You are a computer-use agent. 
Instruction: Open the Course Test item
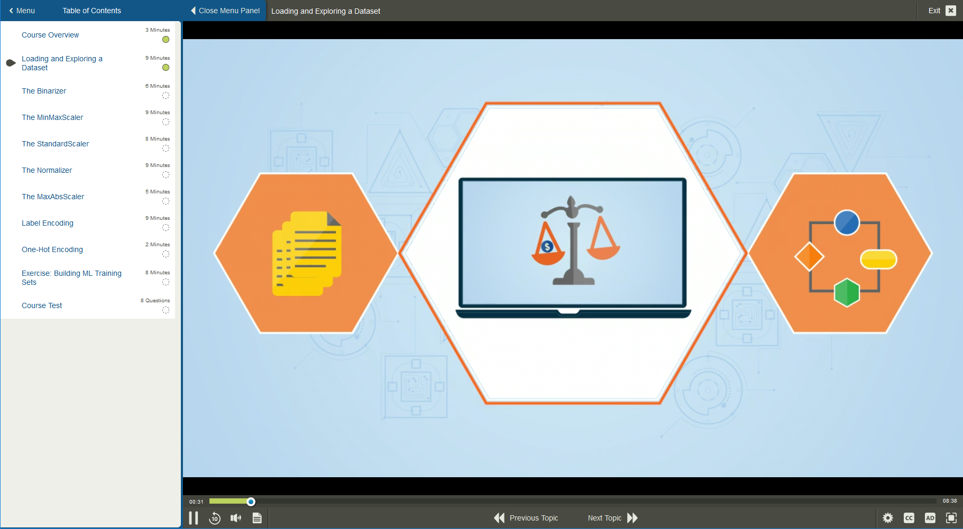tap(42, 305)
